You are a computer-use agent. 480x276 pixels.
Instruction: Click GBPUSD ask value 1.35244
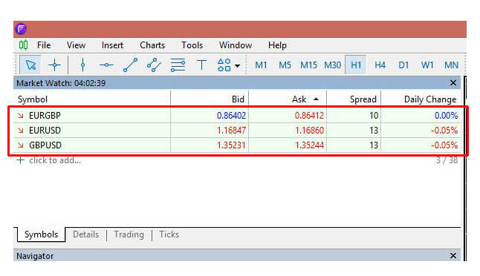coord(310,145)
